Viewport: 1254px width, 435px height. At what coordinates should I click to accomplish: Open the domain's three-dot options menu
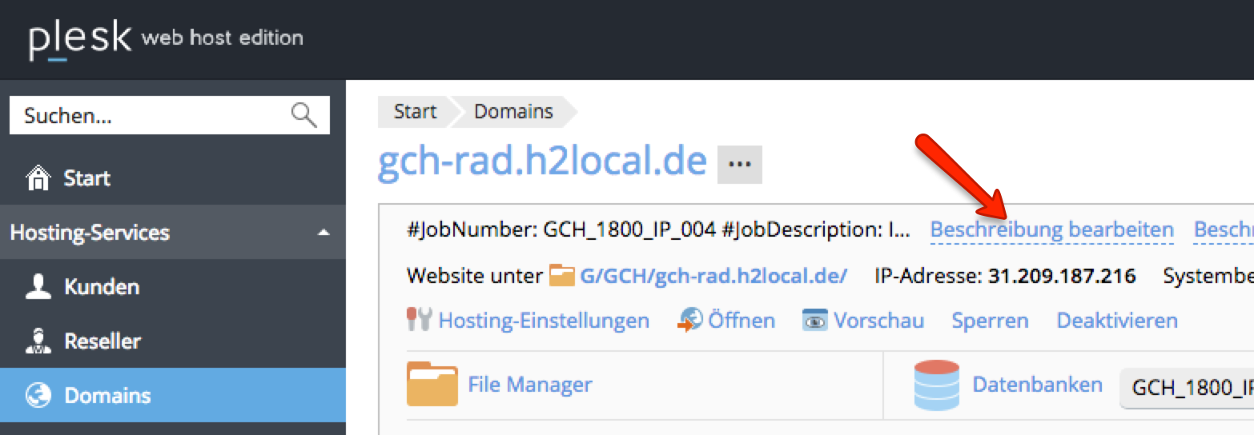738,164
